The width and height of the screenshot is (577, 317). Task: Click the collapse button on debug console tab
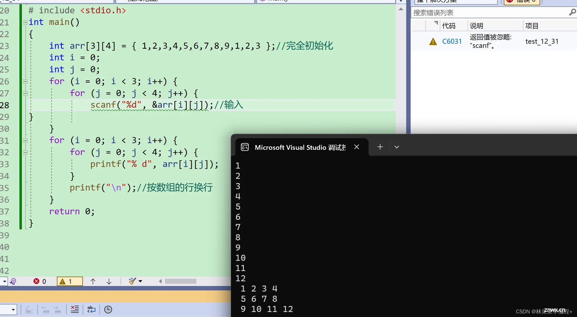(x=397, y=147)
